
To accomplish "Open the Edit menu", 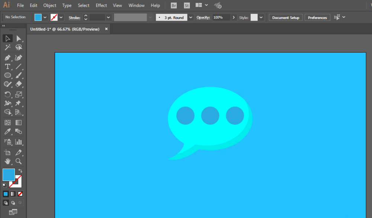I will [x=33, y=6].
